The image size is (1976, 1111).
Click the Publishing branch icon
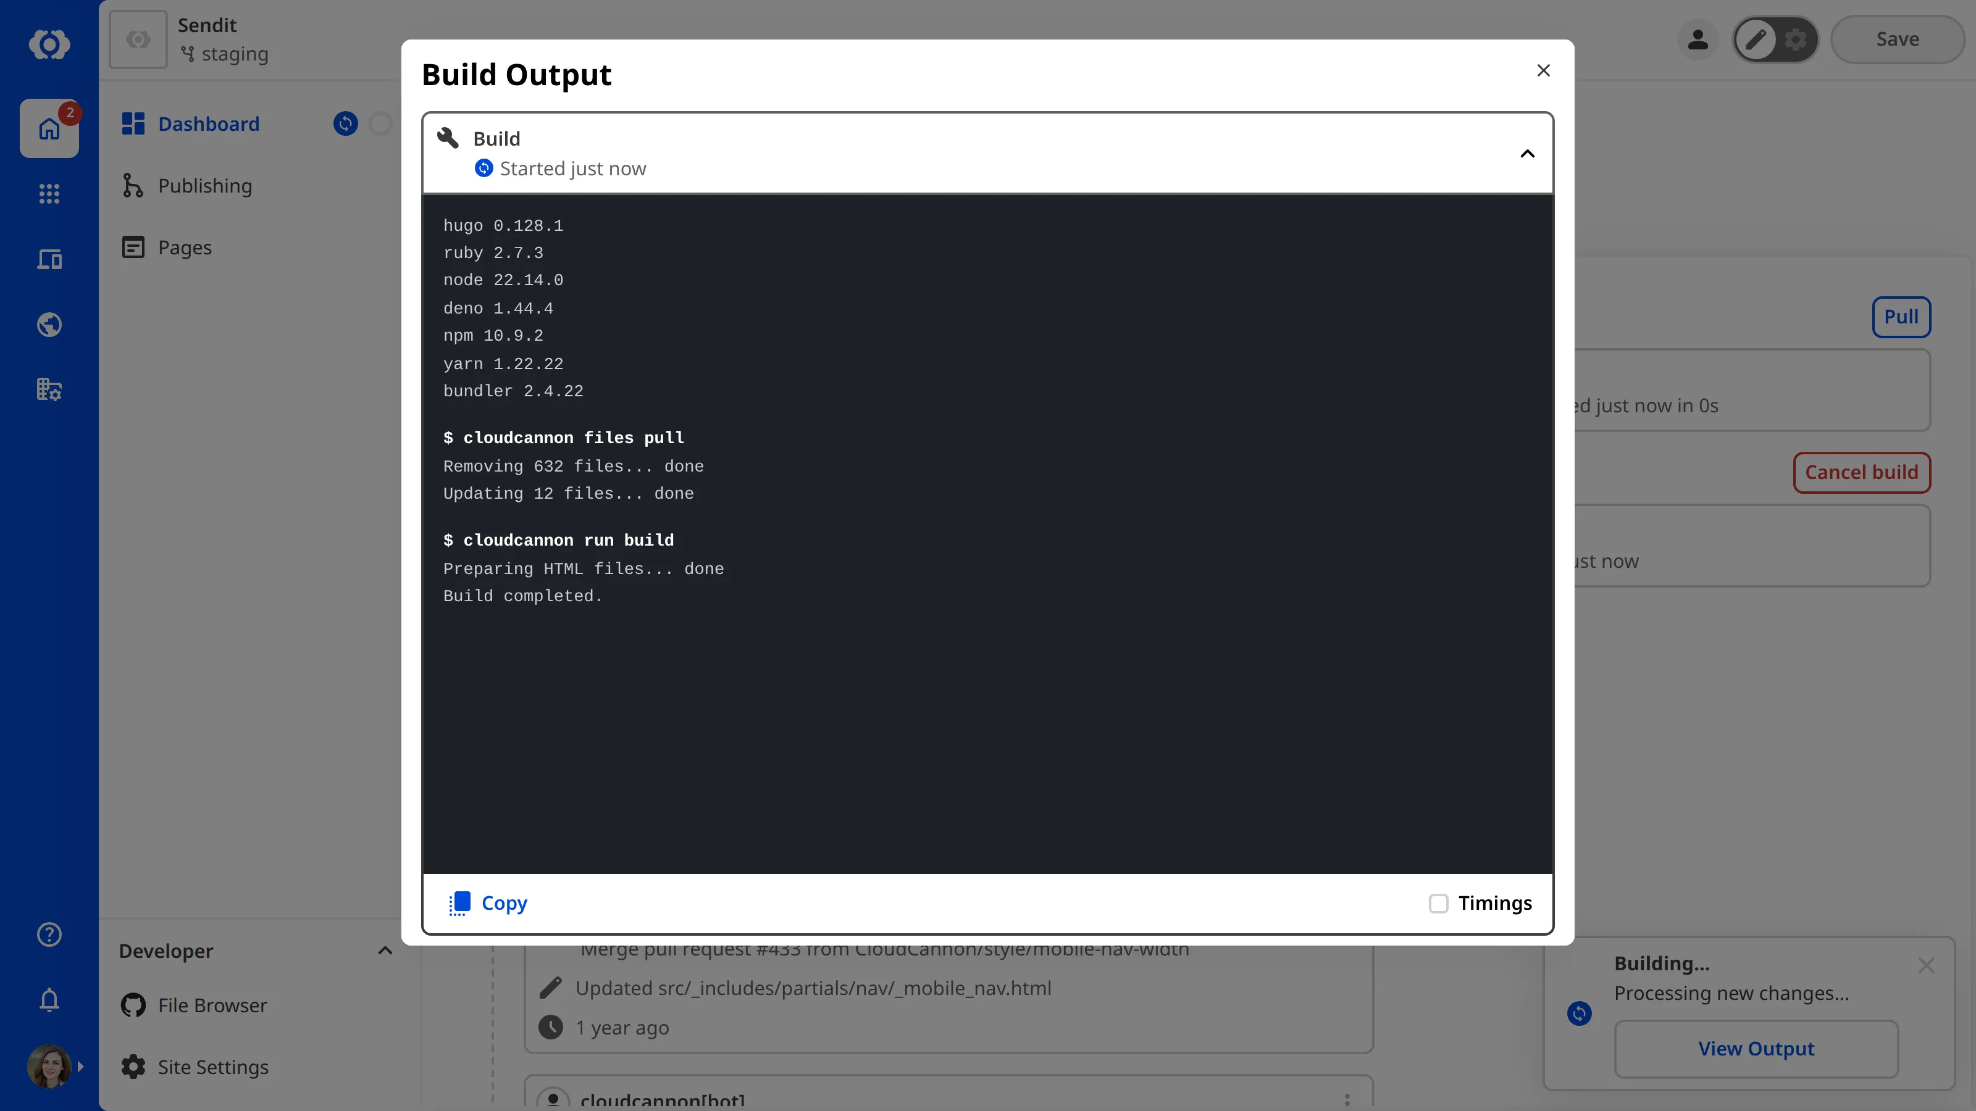(133, 186)
